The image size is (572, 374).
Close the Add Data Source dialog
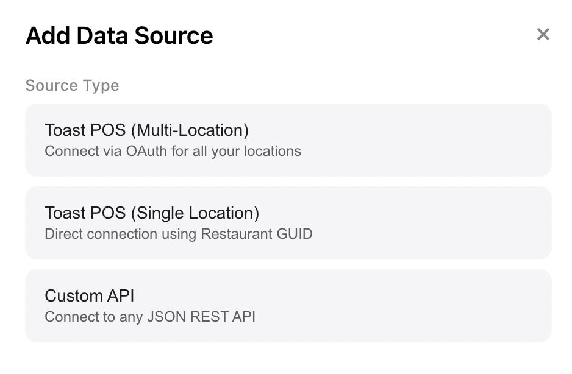point(543,35)
